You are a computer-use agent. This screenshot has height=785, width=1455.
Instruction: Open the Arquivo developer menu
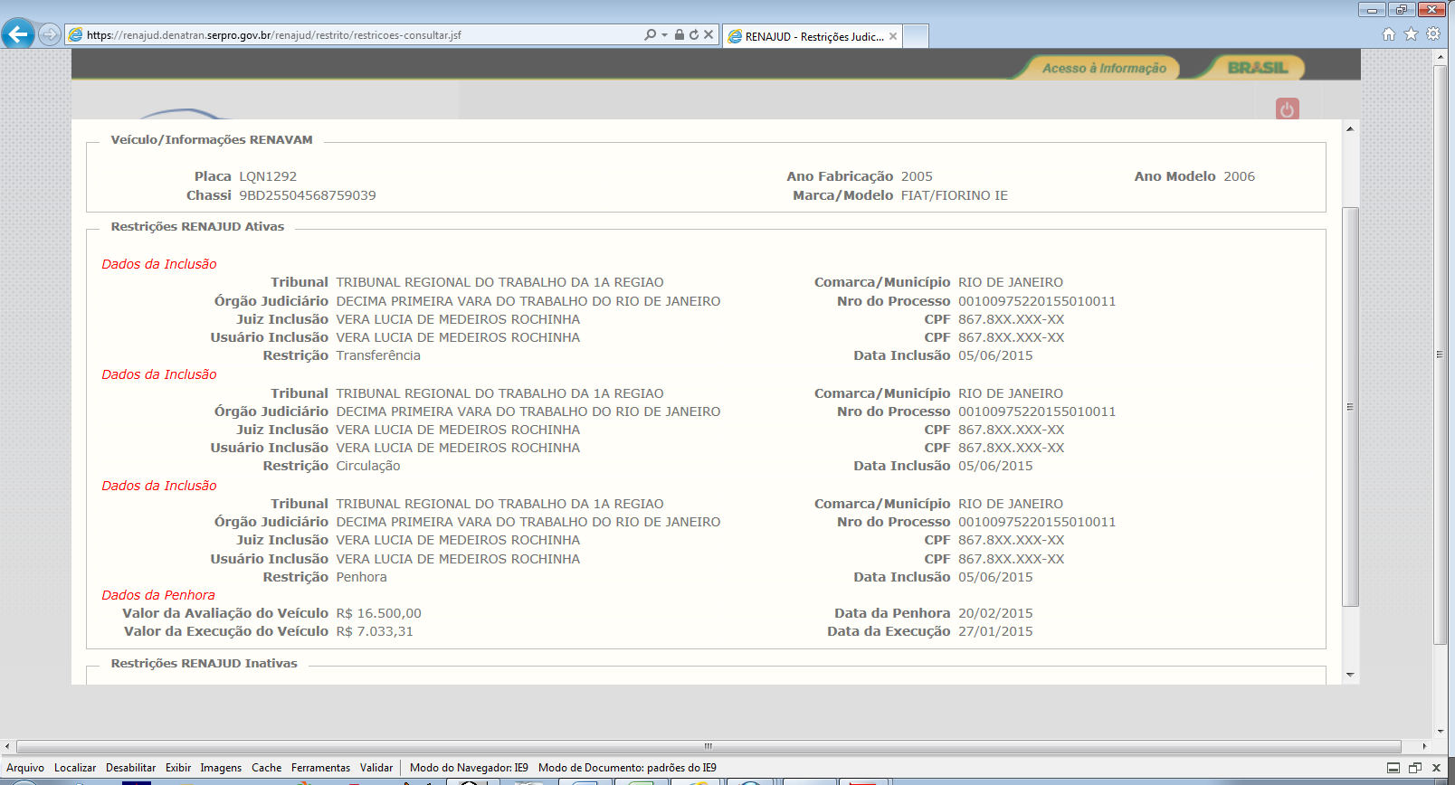click(25, 768)
